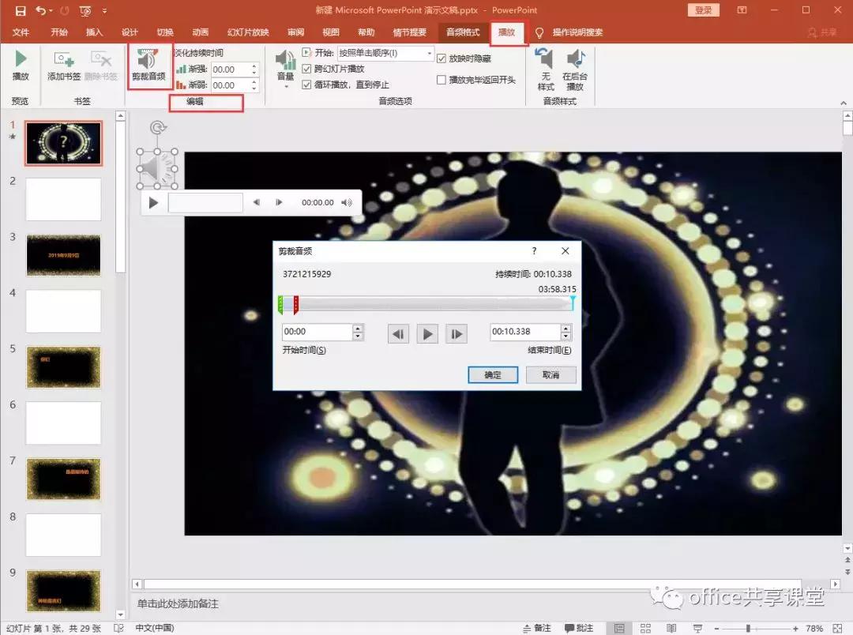Click the slide audio player move back button
Image resolution: width=853 pixels, height=635 pixels.
point(256,202)
